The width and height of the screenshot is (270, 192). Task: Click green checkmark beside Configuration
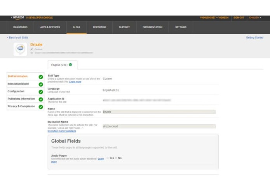pos(41,92)
